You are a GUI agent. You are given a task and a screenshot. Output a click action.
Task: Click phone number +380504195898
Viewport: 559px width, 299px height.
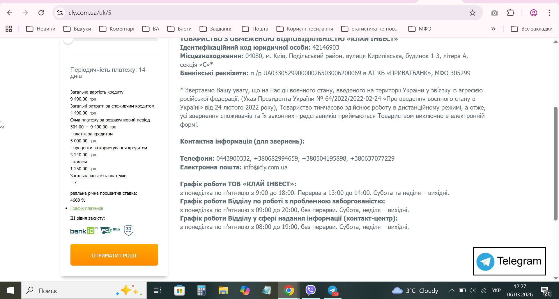324,159
